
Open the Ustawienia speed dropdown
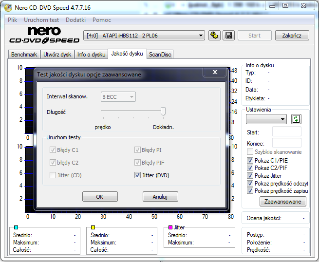click(266, 119)
